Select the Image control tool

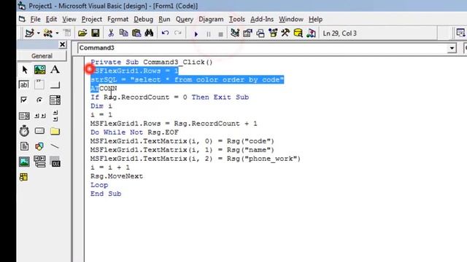(24, 162)
